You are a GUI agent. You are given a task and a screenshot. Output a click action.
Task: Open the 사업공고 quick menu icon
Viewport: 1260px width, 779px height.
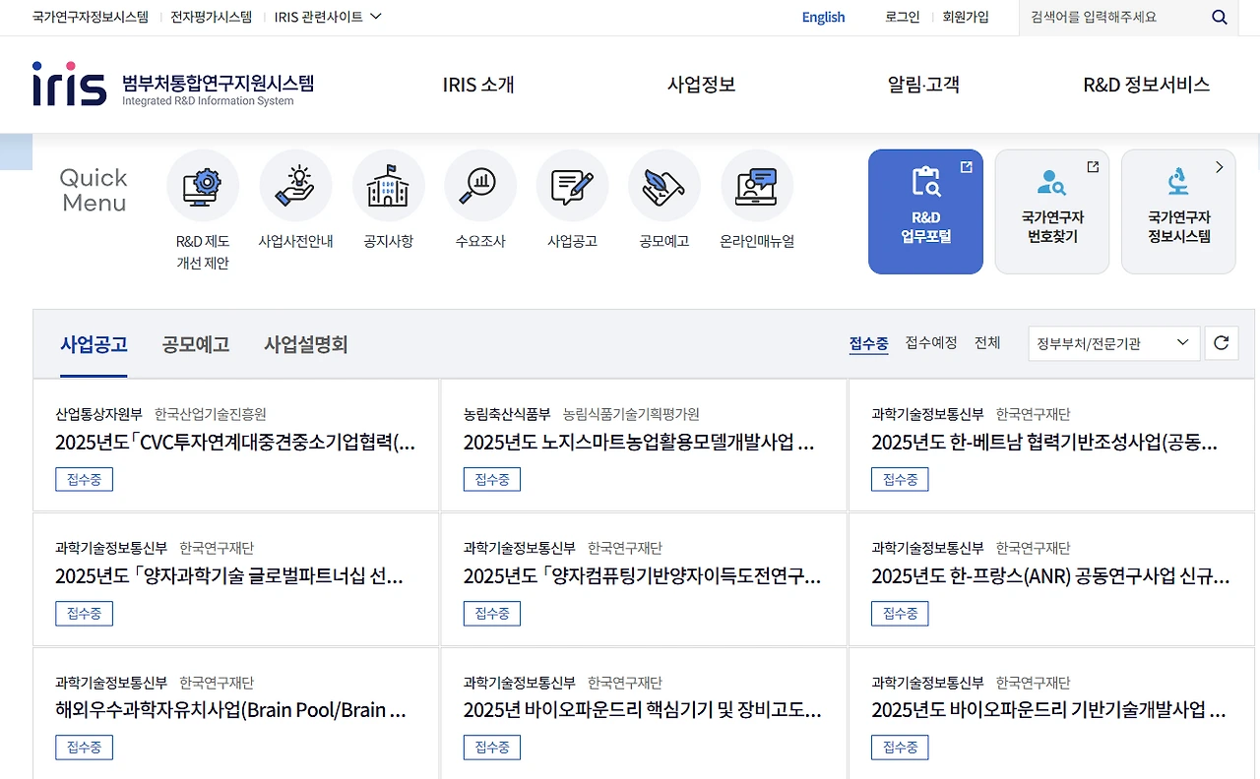point(572,185)
